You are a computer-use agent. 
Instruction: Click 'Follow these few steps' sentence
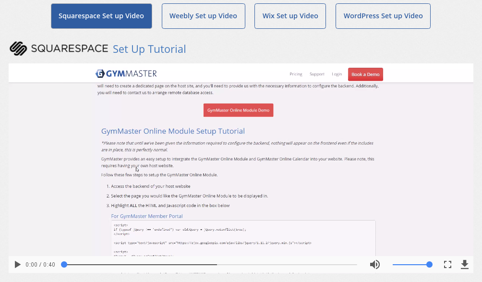click(x=159, y=175)
